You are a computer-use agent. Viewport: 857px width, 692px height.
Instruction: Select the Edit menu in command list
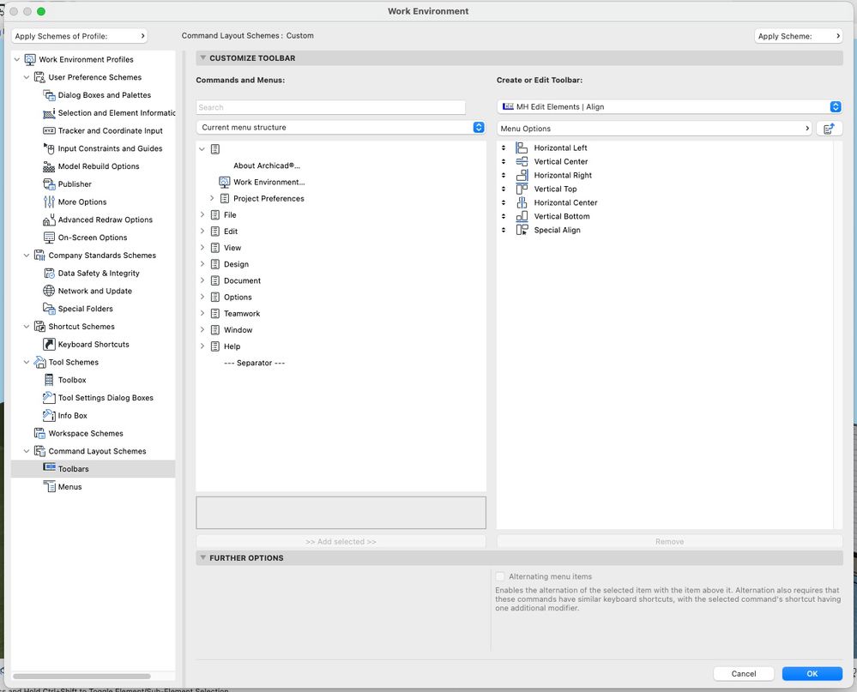click(231, 231)
